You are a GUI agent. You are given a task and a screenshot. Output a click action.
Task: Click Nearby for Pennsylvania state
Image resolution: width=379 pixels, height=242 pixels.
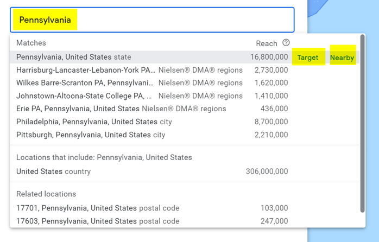342,58
